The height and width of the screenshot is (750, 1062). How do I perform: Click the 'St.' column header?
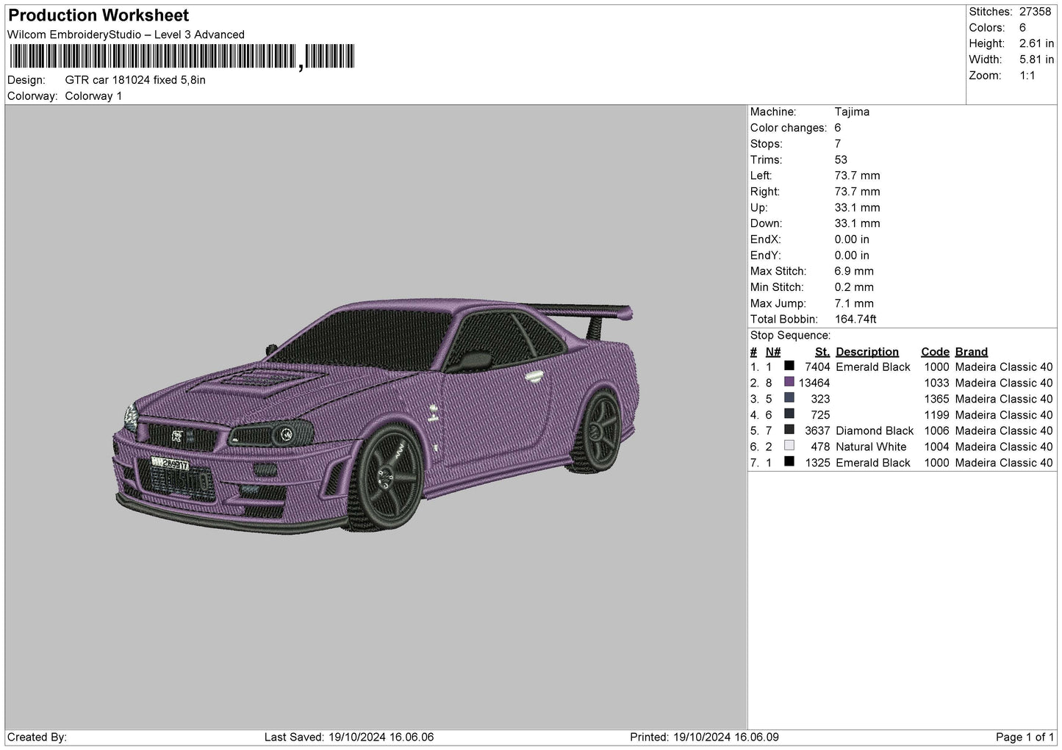pos(822,352)
